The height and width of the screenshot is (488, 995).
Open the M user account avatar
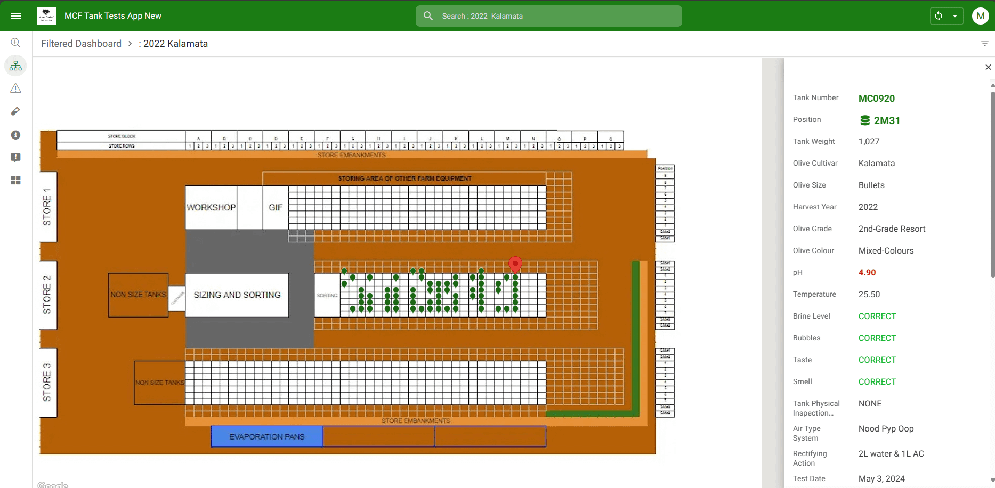click(980, 16)
